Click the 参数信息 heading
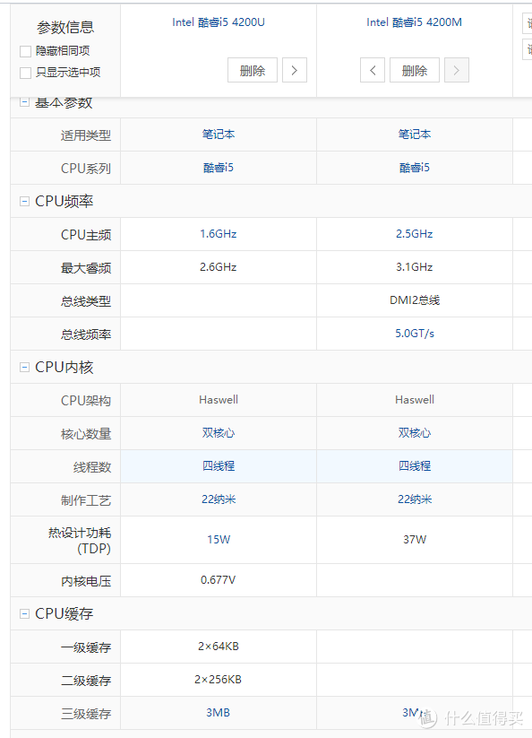This screenshot has height=738, width=532. (x=65, y=27)
